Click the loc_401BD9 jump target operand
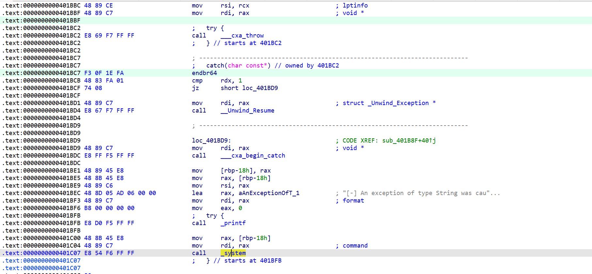The height and width of the screenshot is (274, 592). click(260, 88)
